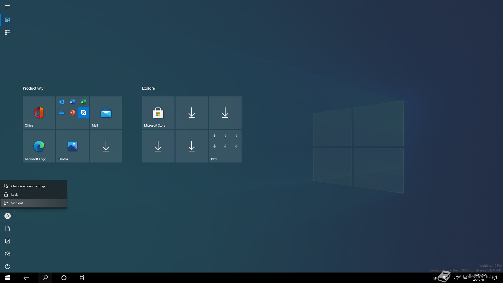
Task: Open the network tray icon
Action: (x=445, y=278)
